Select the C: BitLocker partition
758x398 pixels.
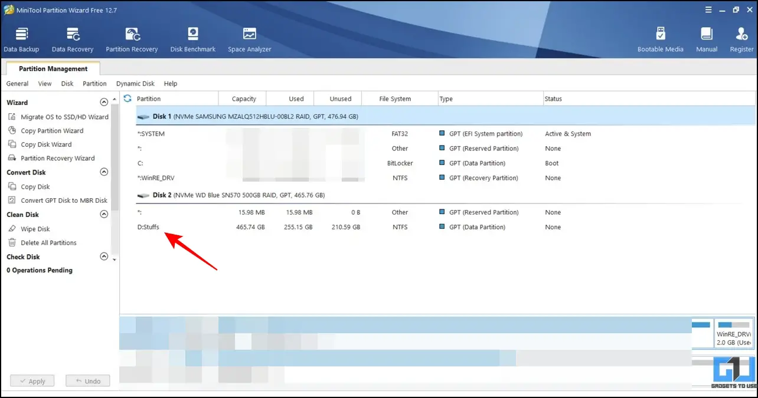(x=446, y=163)
